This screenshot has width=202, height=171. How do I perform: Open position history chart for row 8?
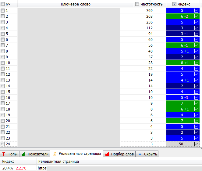pyautogui.click(x=196, y=51)
